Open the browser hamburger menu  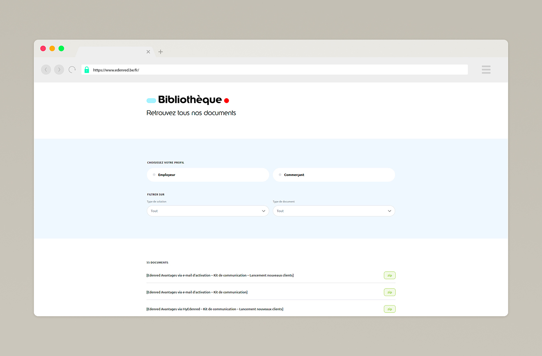(486, 70)
